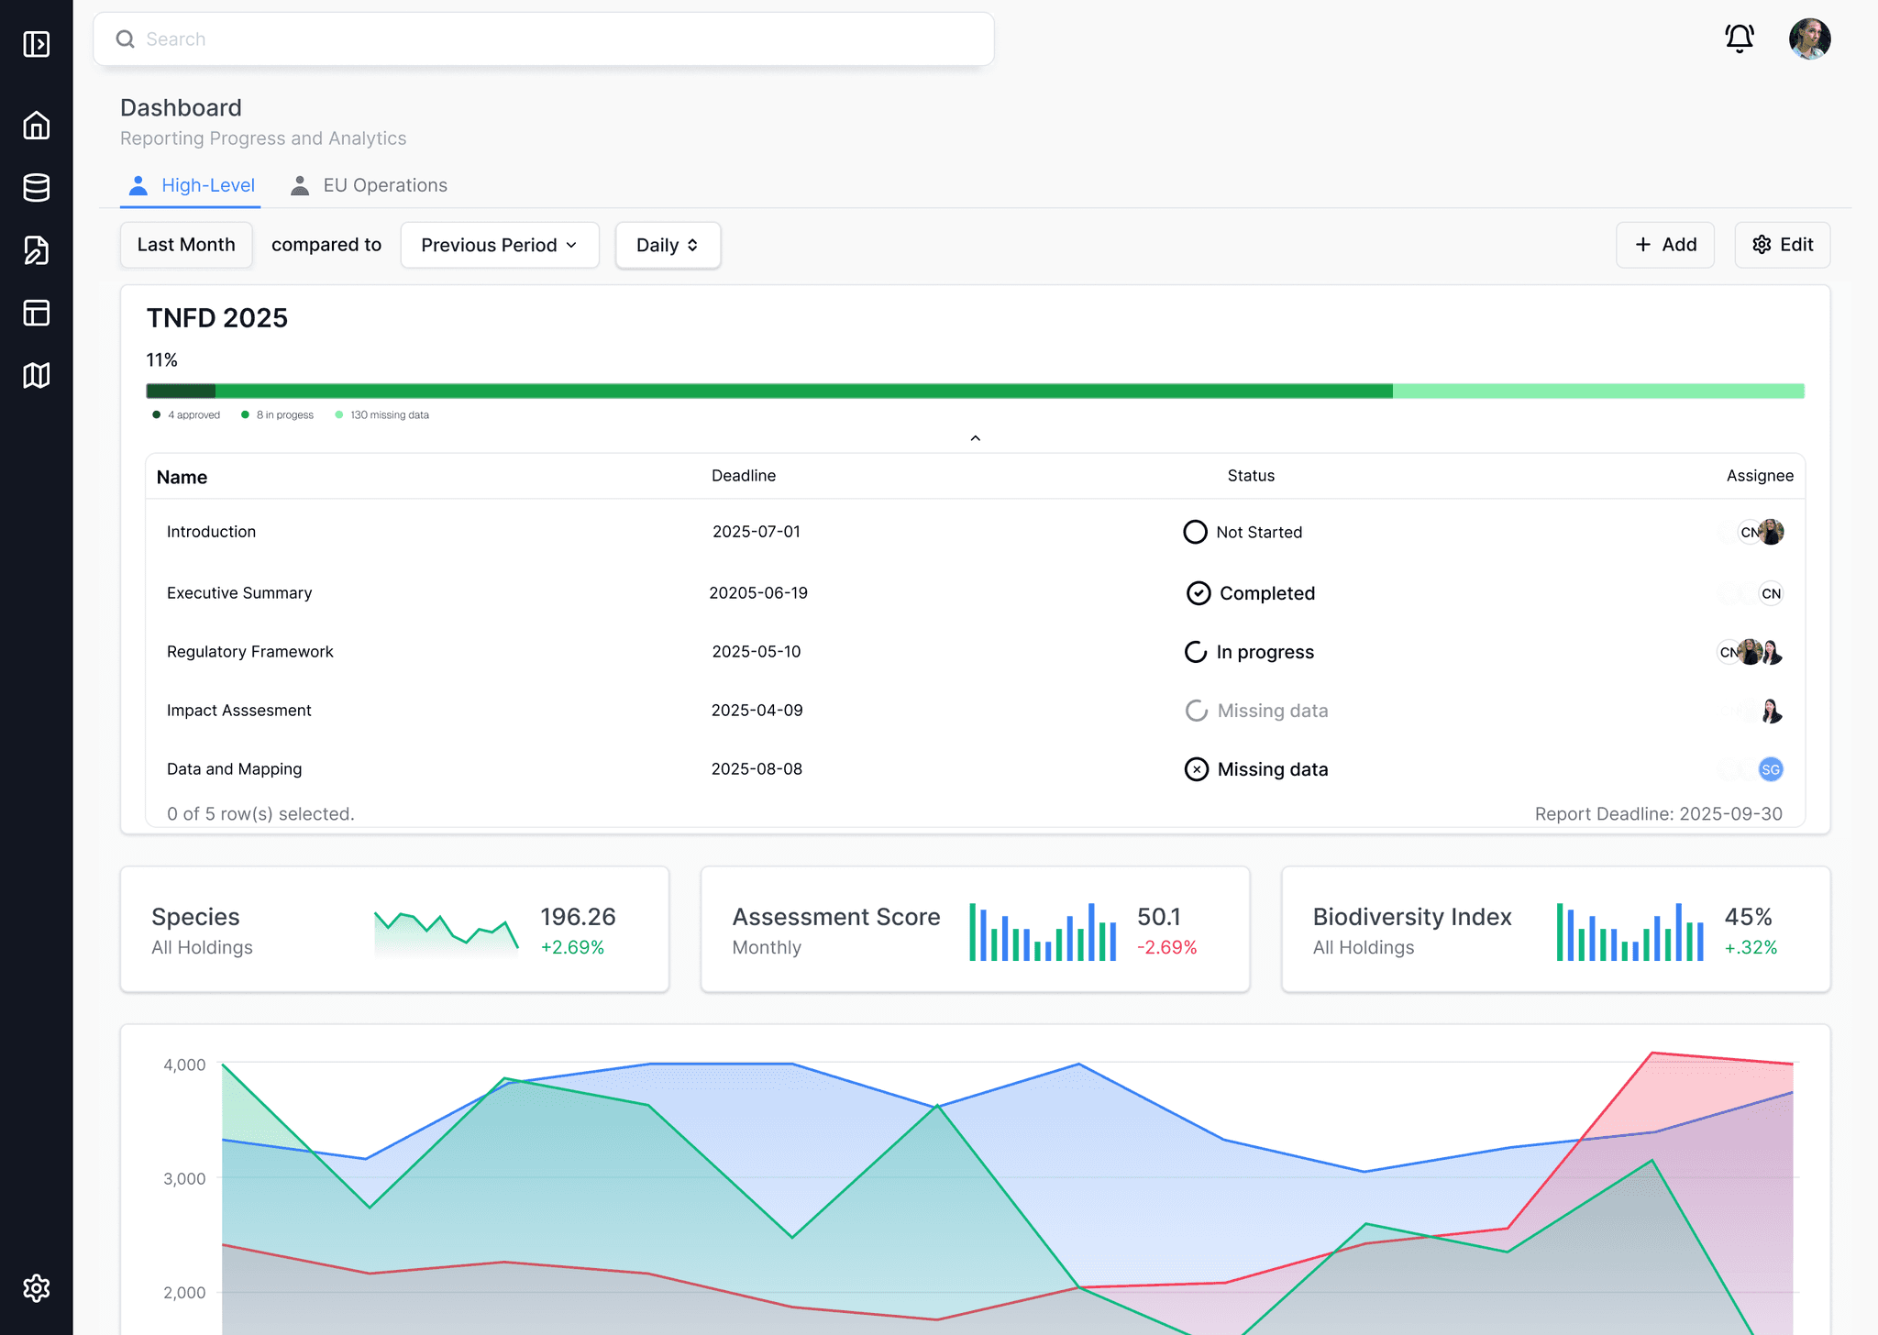
Task: Open the Previous Period dropdown
Action: [500, 245]
